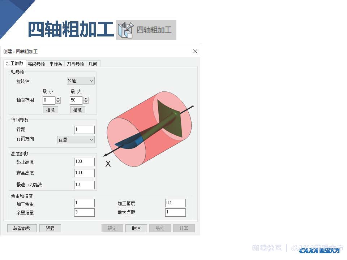This screenshot has width=347, height=260.
Task: Go to the 几何 tab
Action: [x=93, y=64]
